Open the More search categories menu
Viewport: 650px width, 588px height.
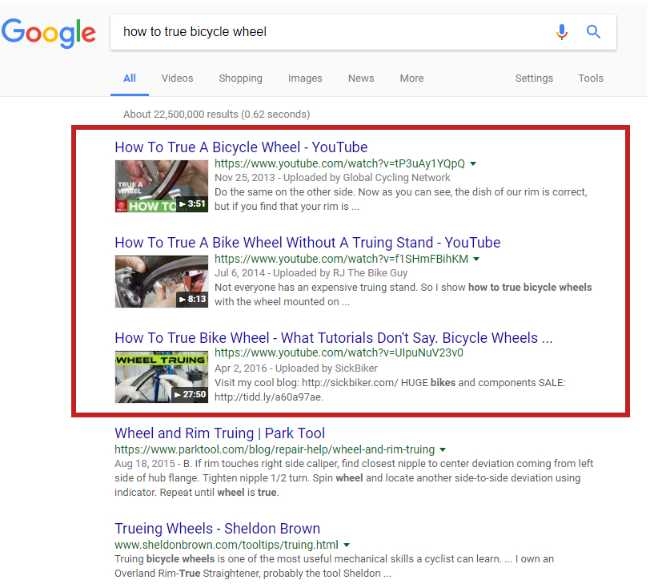[x=411, y=78]
